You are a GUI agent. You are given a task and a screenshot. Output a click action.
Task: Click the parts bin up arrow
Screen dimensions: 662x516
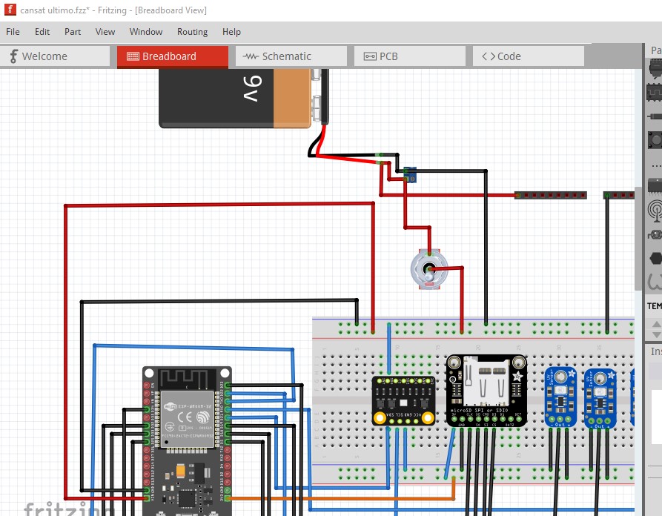tap(657, 324)
